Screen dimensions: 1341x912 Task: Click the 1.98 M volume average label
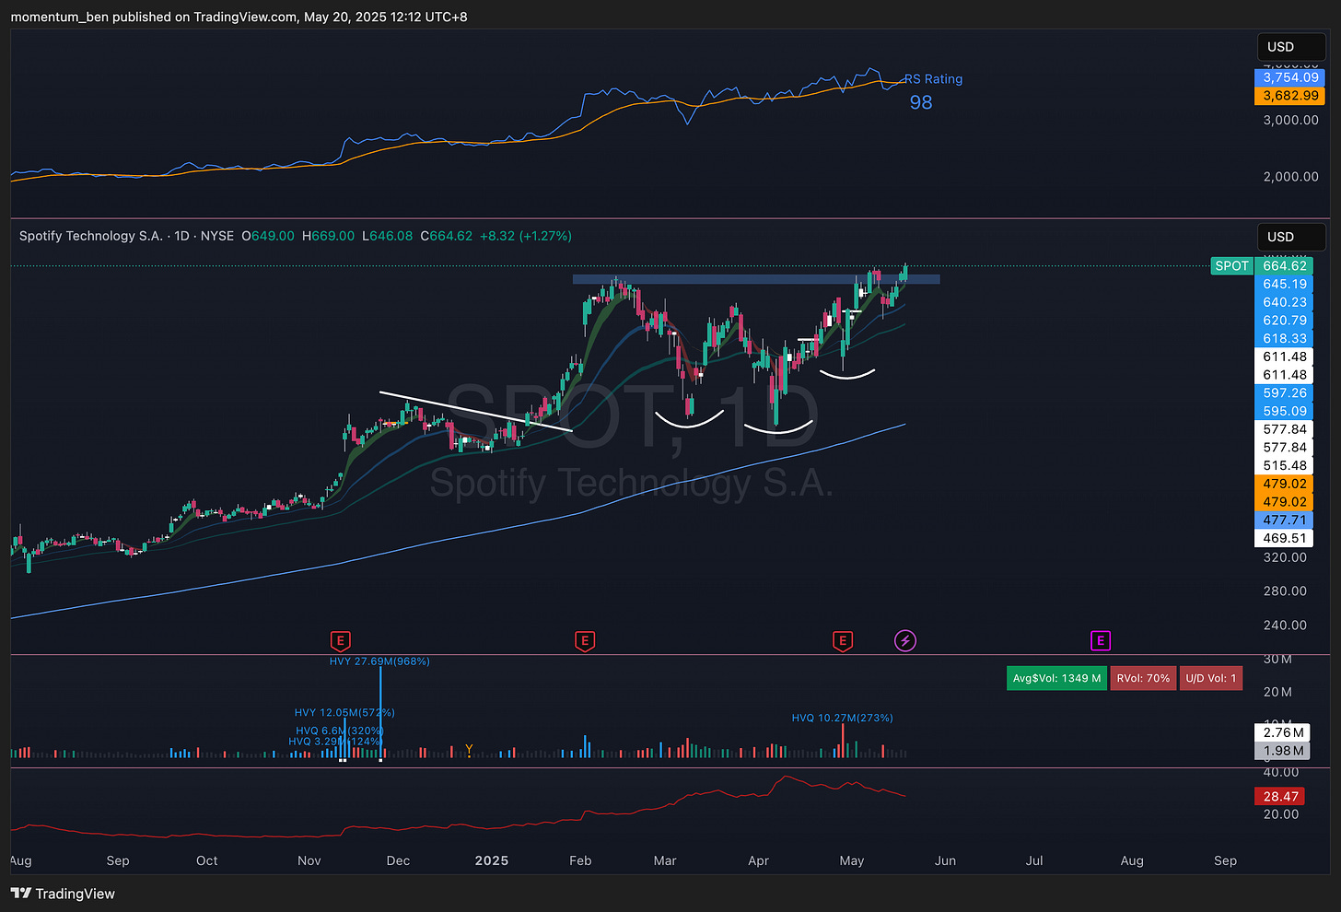[x=1283, y=751]
